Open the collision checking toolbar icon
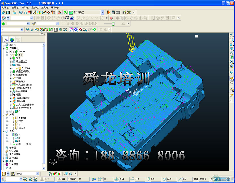 point(109,12)
